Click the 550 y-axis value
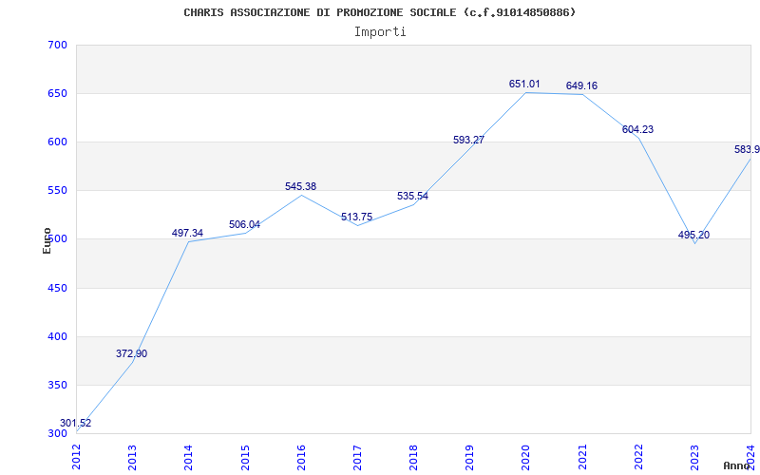760x475 pixels. [x=58, y=191]
